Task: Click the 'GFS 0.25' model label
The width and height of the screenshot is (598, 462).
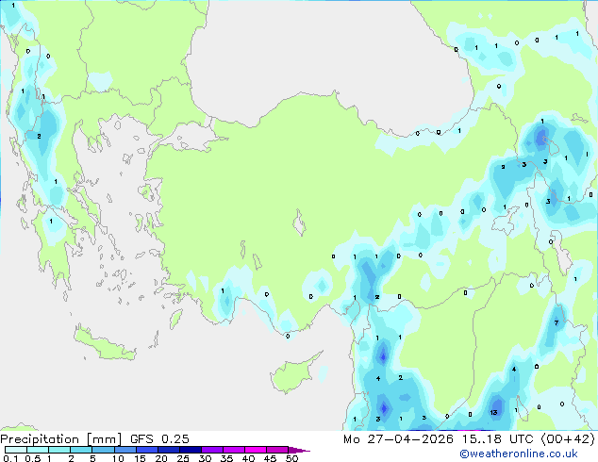Action: pos(159,439)
